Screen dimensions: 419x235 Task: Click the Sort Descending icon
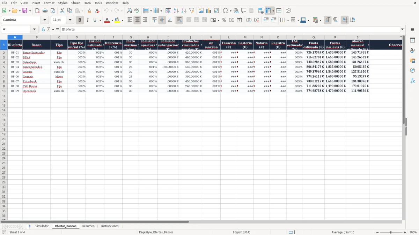pos(184,11)
